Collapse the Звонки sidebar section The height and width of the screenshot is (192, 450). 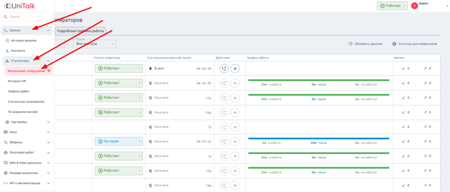[x=48, y=30]
